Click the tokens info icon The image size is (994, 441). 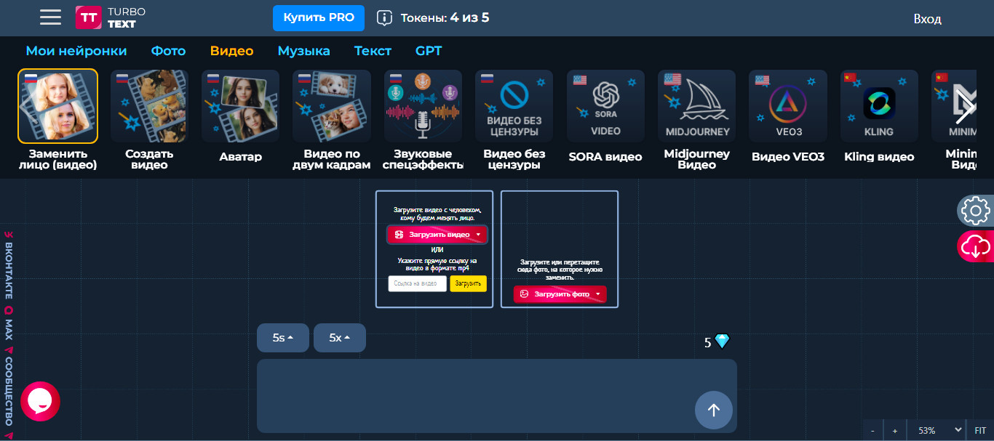[x=384, y=17]
